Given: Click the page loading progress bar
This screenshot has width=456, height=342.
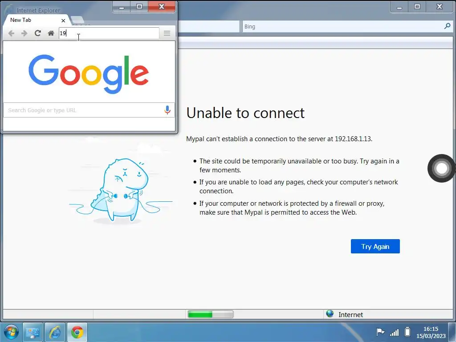Looking at the screenshot, I should coord(210,314).
